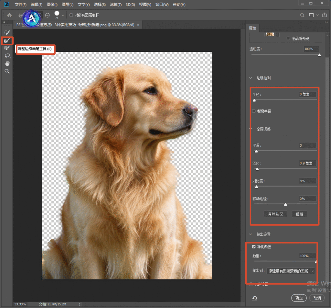Click the 透明度 100% value field
This screenshot has height=308, width=331.
click(311, 49)
